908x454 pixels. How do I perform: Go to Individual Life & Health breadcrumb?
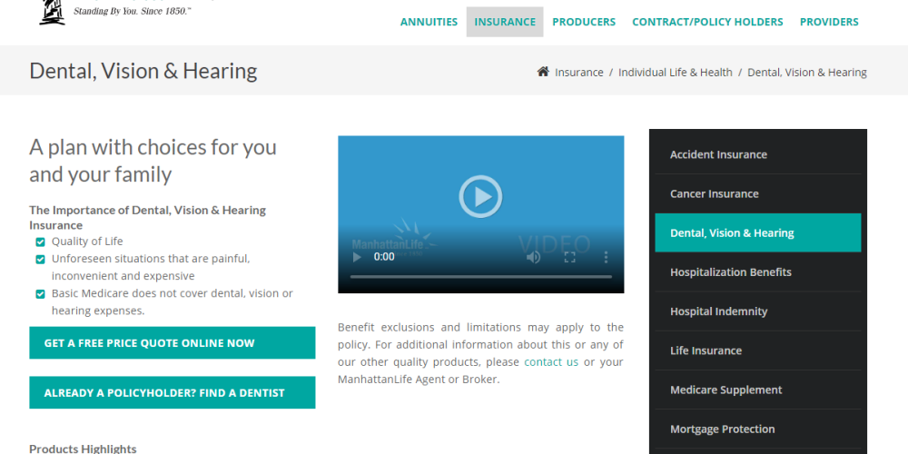point(675,73)
